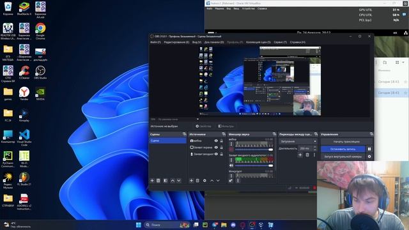Open the Windows Start menu
This screenshot has width=409, height=230.
pos(139,225)
